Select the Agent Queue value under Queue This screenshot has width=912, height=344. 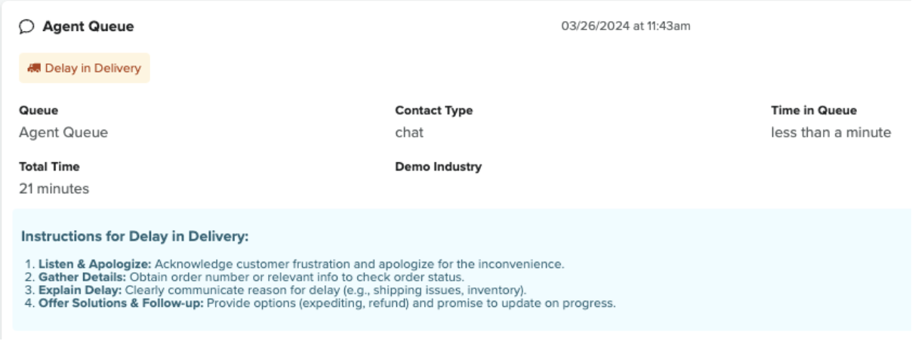pos(63,133)
